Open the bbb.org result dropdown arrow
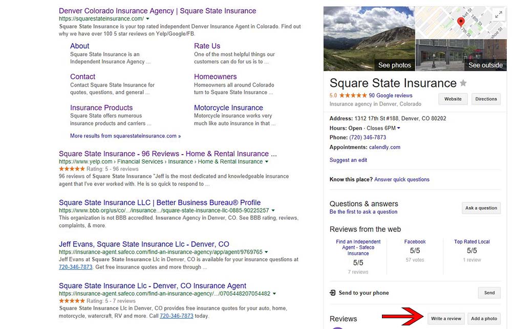 click(273, 211)
